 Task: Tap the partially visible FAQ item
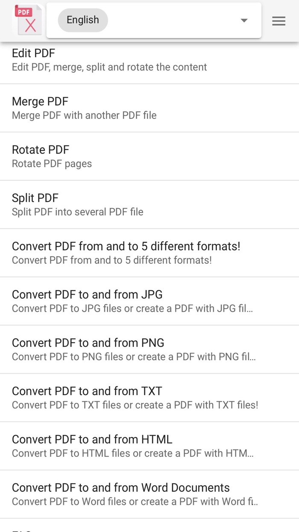click(x=21, y=529)
